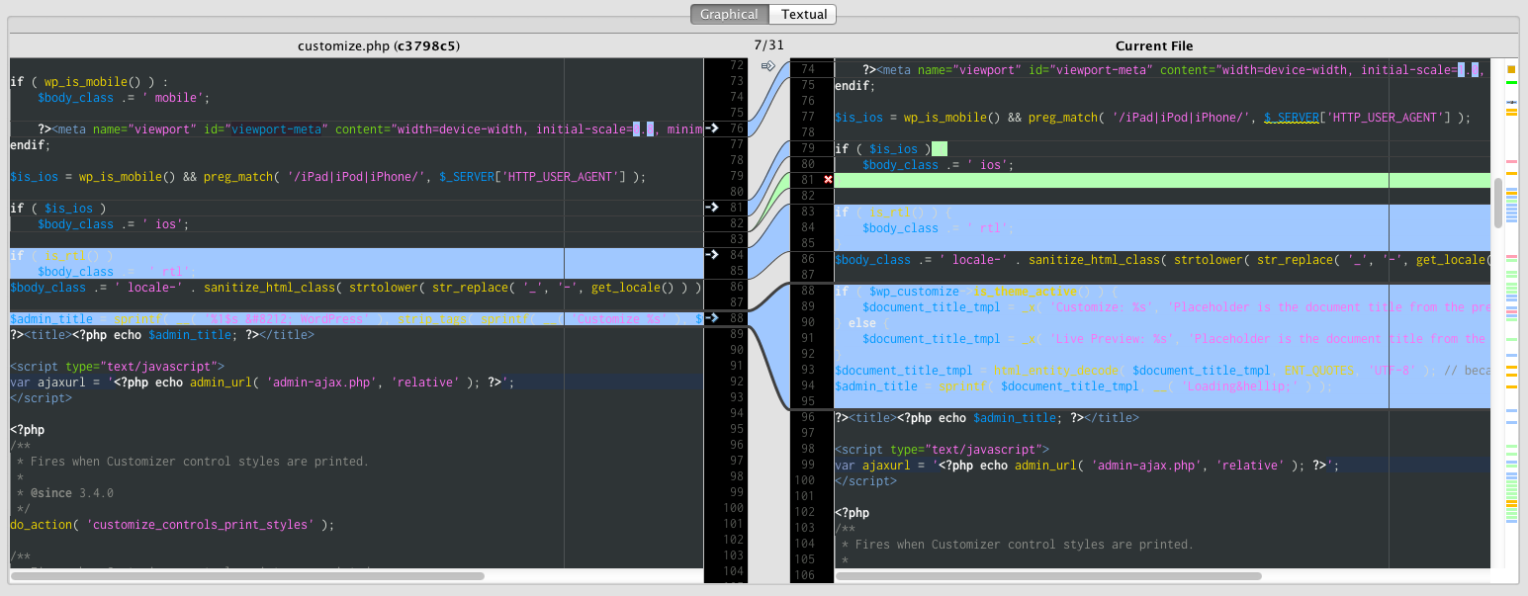Image resolution: width=1528 pixels, height=596 pixels.
Task: Click '<?php' on right pane line 102
Action: tap(852, 513)
